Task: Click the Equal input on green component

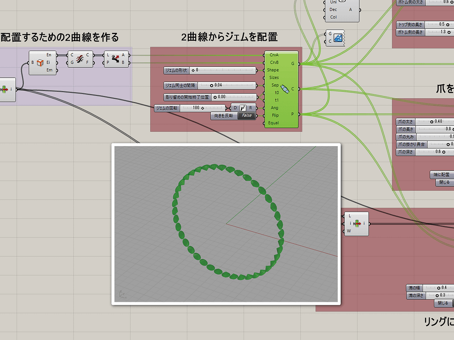Action: (x=274, y=123)
